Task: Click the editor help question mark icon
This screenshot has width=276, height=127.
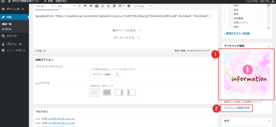Action: click(x=129, y=6)
